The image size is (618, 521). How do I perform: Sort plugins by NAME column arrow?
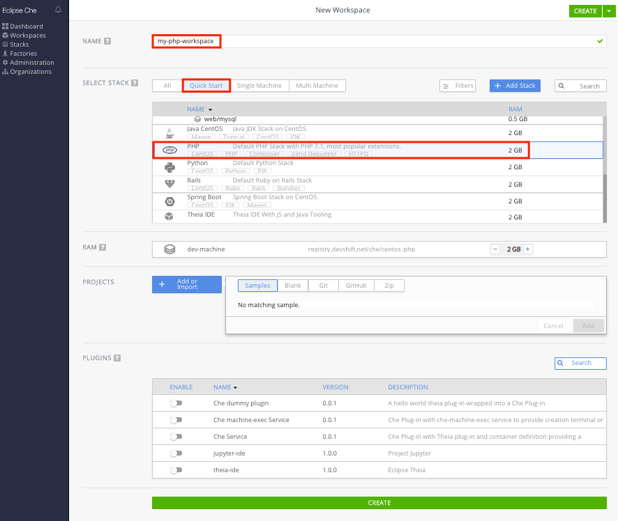point(235,387)
